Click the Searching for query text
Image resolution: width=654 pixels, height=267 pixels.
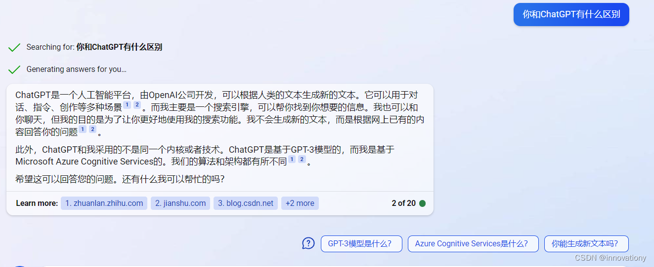coord(119,47)
